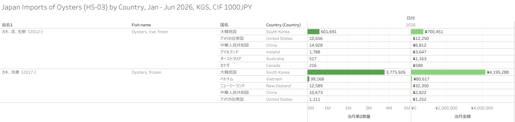Click the Australia 517 quantity value
Screen dimensions: 515x122
[x=313, y=59]
